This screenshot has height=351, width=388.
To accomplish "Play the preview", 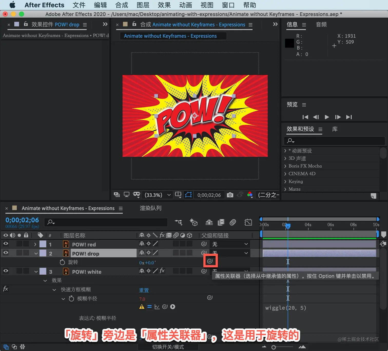I will point(327,117).
